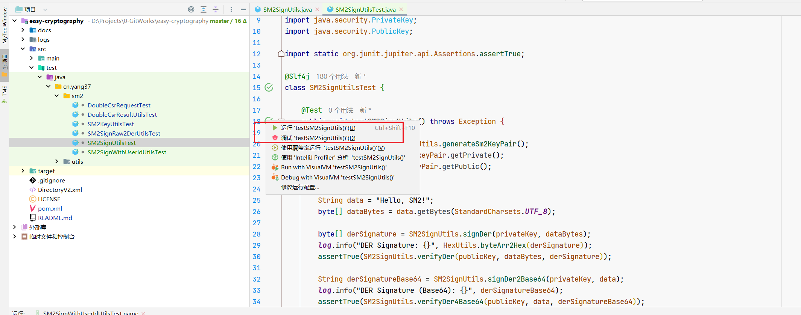Viewport: 801px width, 315px height.
Task: Click the pom.xml Maven icon
Action: point(33,208)
